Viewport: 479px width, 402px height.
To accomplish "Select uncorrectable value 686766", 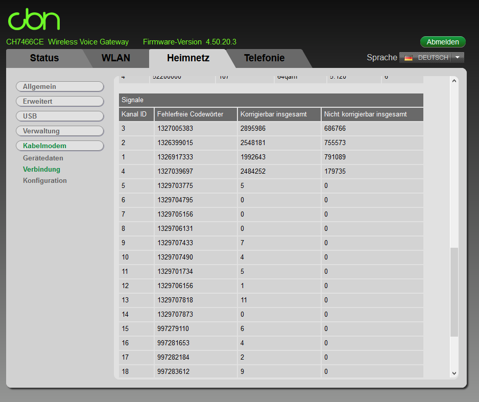I will point(335,128).
